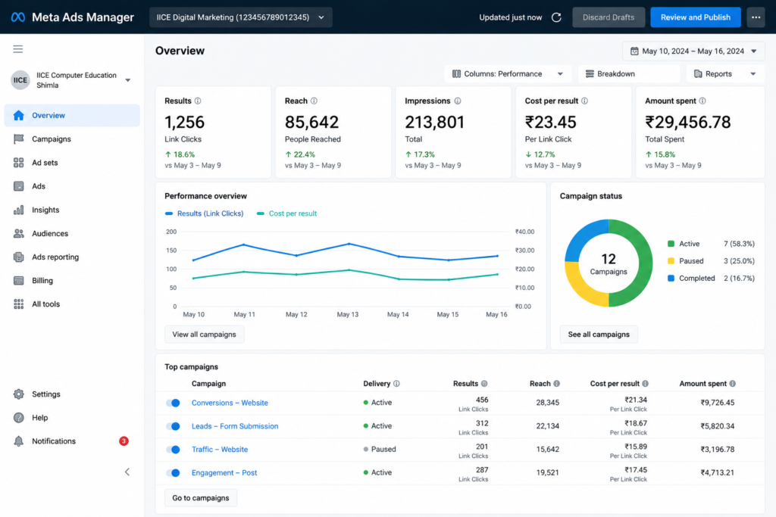
Task: Open the three-dot more options menu
Action: pyautogui.click(x=756, y=17)
